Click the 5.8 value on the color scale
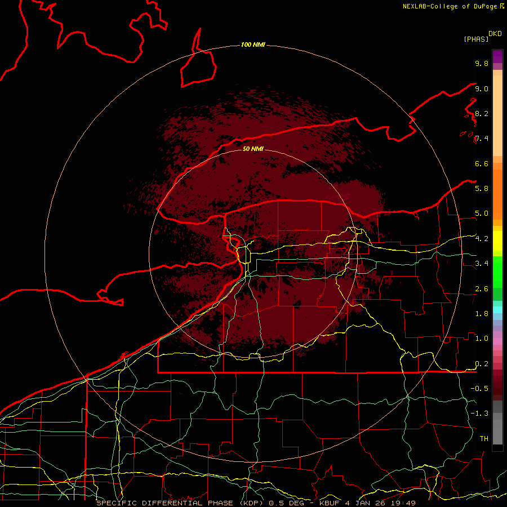This screenshot has height=507, width=507. [482, 189]
